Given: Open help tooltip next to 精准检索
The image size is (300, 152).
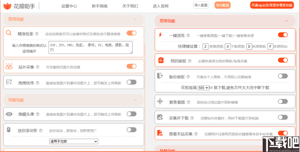Looking at the screenshot, I should pos(37,34).
